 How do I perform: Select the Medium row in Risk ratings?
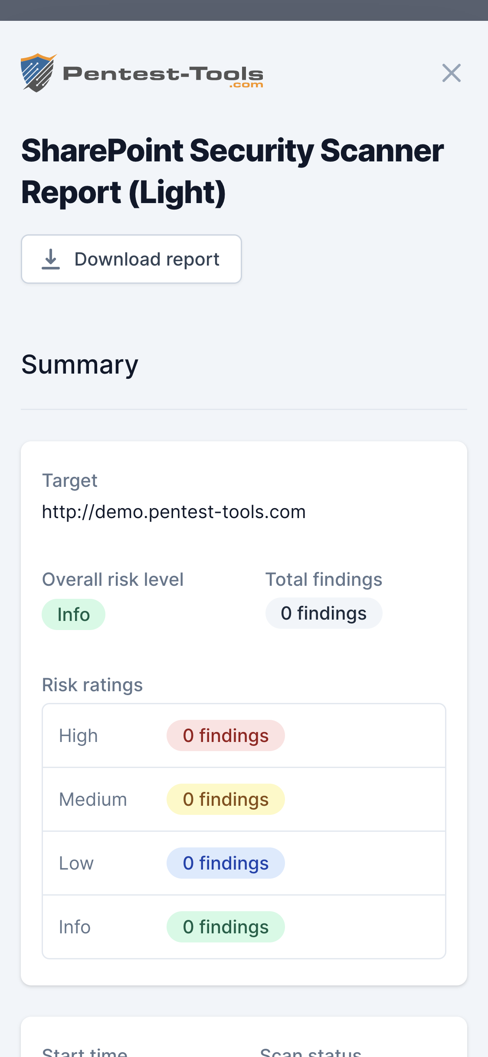point(92,799)
